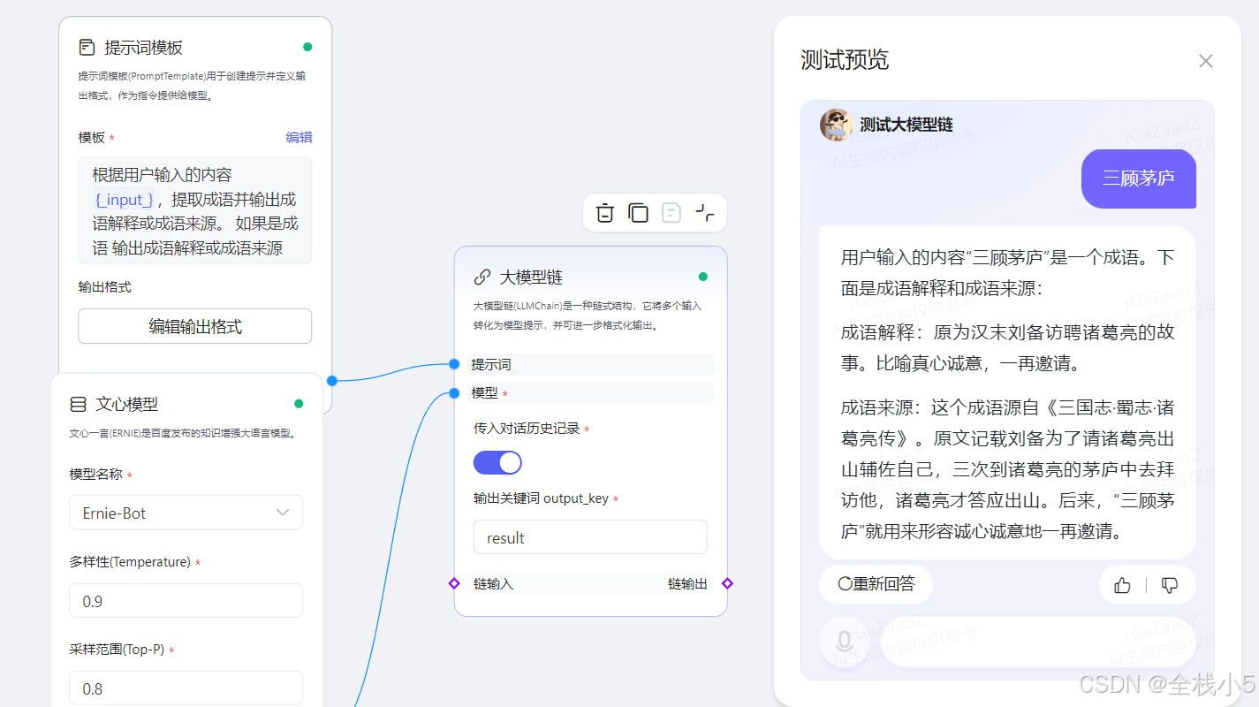
Task: Click the 三顾茅庐 user message bubble
Action: click(1138, 179)
